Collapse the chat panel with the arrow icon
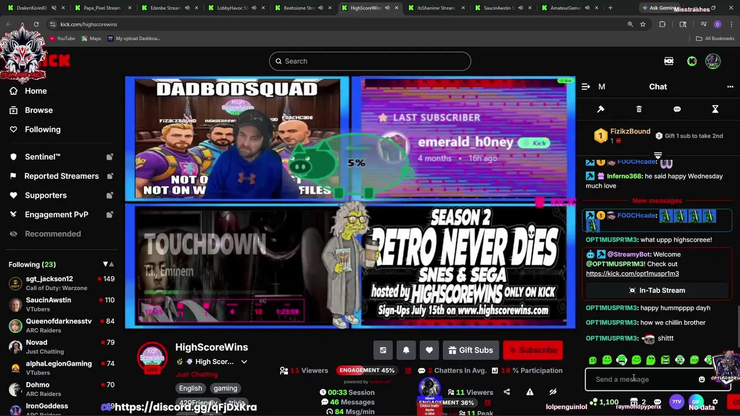This screenshot has height=416, width=740. point(586,87)
